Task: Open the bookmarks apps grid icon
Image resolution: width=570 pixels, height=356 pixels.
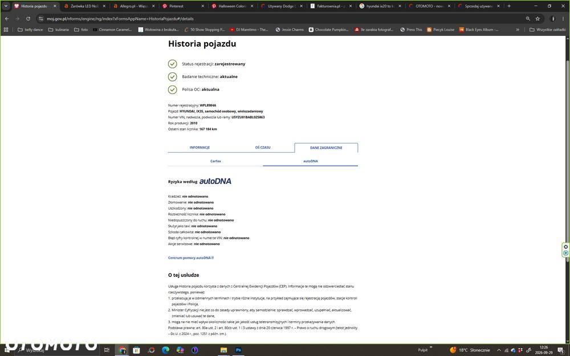Action: 6,30
